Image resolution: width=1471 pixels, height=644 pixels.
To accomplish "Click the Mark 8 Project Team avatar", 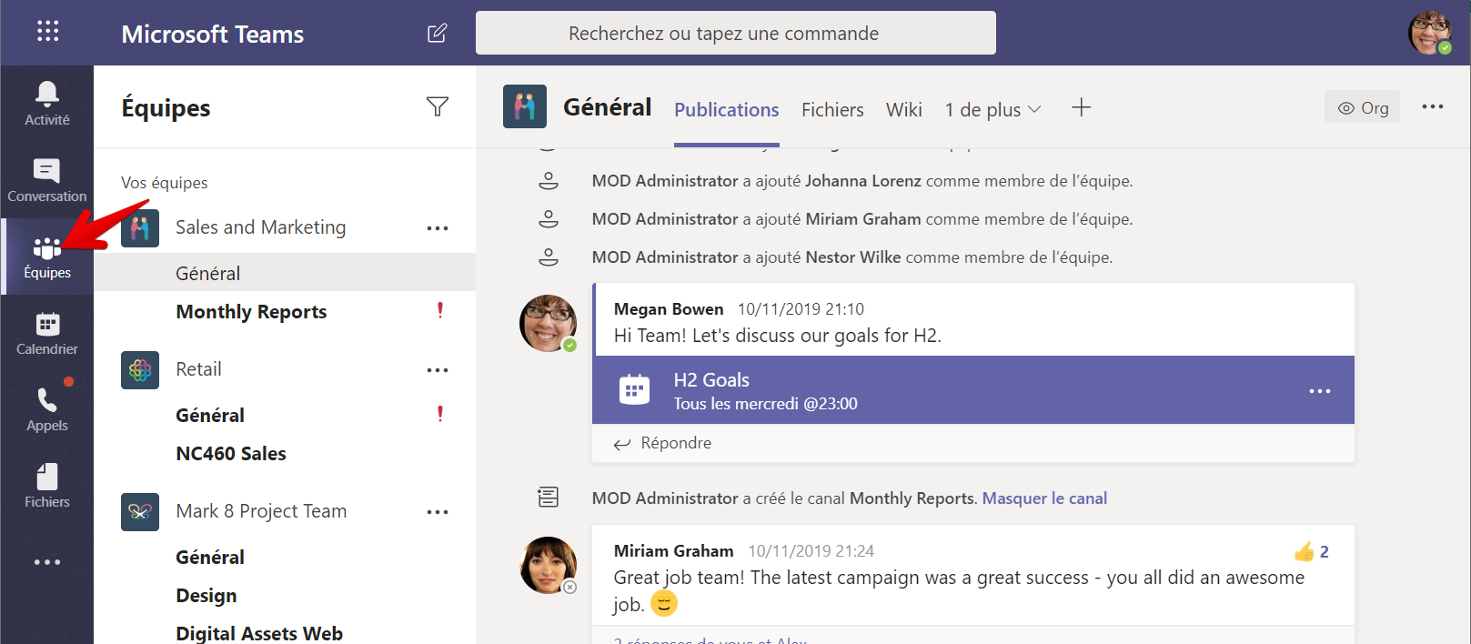I will pyautogui.click(x=140, y=512).
